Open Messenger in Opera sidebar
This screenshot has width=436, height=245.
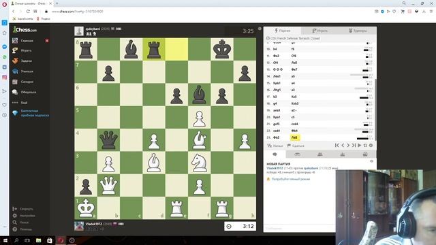point(5,46)
